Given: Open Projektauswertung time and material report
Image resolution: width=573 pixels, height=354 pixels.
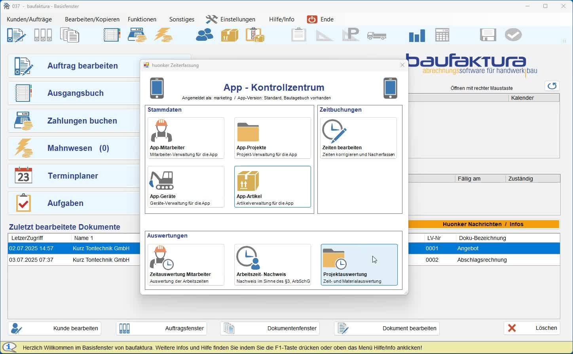Looking at the screenshot, I should [359, 265].
